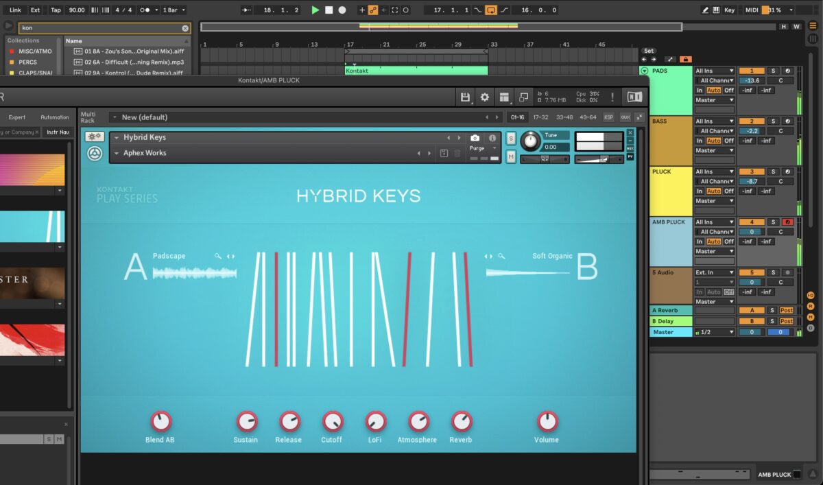Click the Ext sync button
Screen dimensions: 823x485
pyautogui.click(x=35, y=10)
